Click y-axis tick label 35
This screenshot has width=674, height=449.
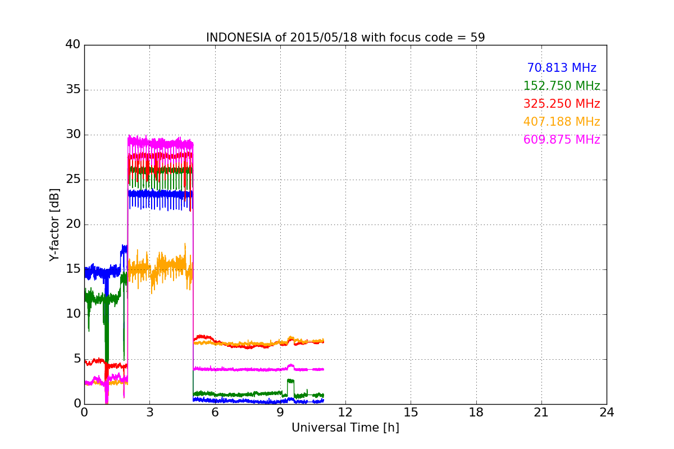pyautogui.click(x=73, y=90)
